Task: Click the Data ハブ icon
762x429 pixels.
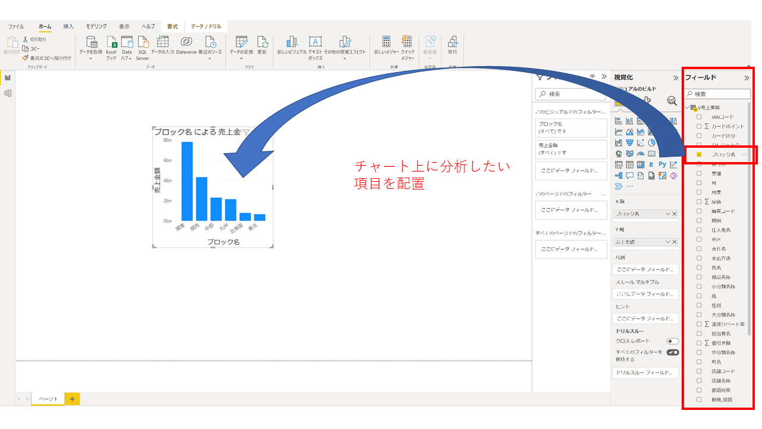Action: coord(127,42)
